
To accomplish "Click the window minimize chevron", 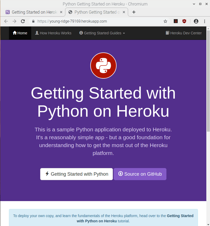I will (x=194, y=4).
